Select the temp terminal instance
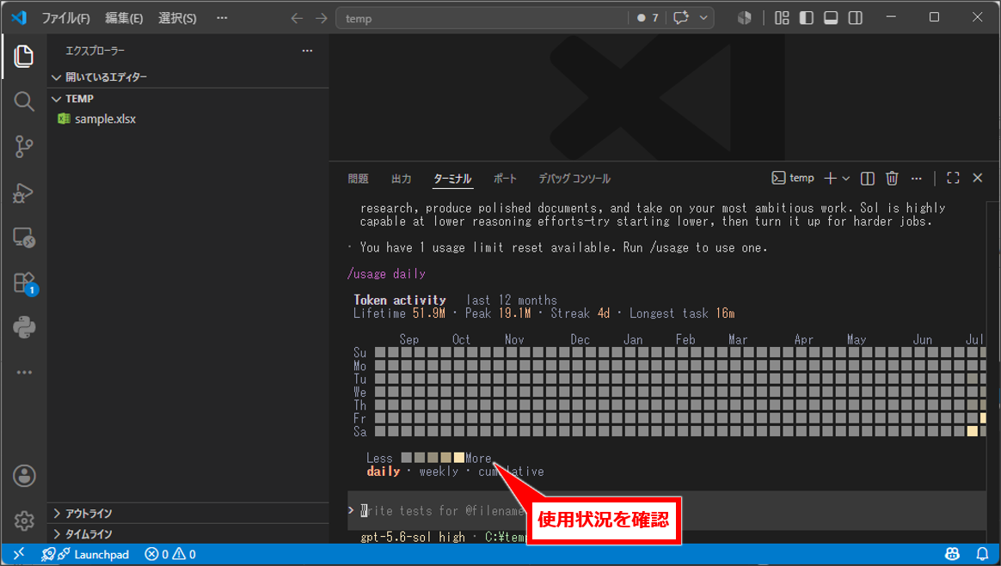The height and width of the screenshot is (566, 1001). pos(793,178)
